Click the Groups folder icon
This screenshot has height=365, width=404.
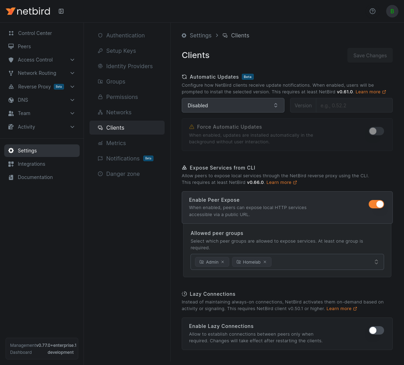(100, 81)
